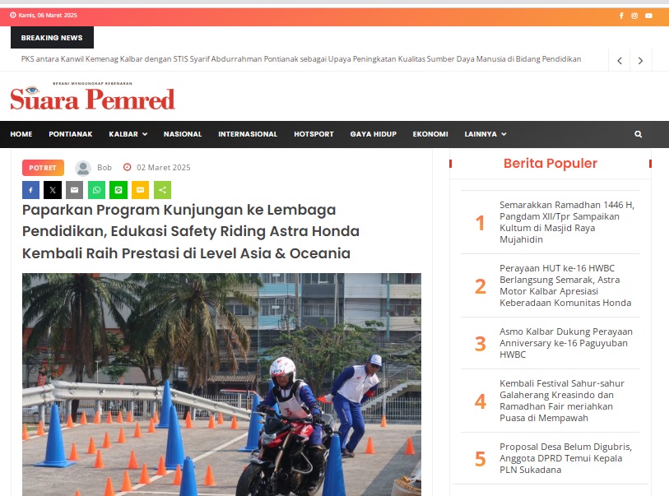Click the POTRET category badge
This screenshot has height=496, width=669.
click(x=43, y=168)
